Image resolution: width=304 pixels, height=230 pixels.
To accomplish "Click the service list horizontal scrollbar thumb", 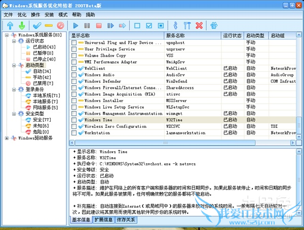I will 165,143.
